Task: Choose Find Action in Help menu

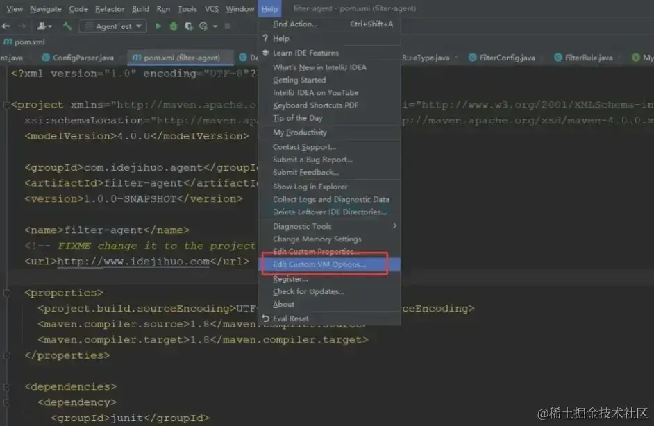Action: [330, 24]
